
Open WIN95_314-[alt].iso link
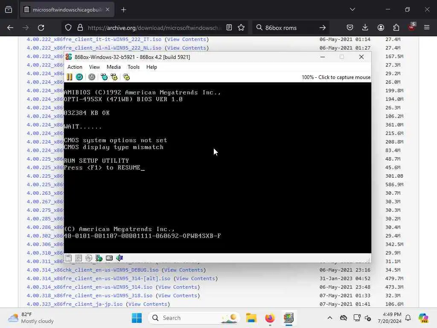(x=99, y=278)
